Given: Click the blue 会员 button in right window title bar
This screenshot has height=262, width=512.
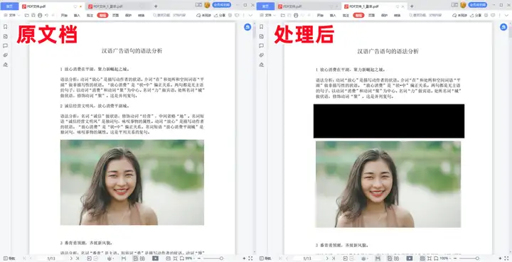Looking at the screenshot, I should pyautogui.click(x=478, y=5).
